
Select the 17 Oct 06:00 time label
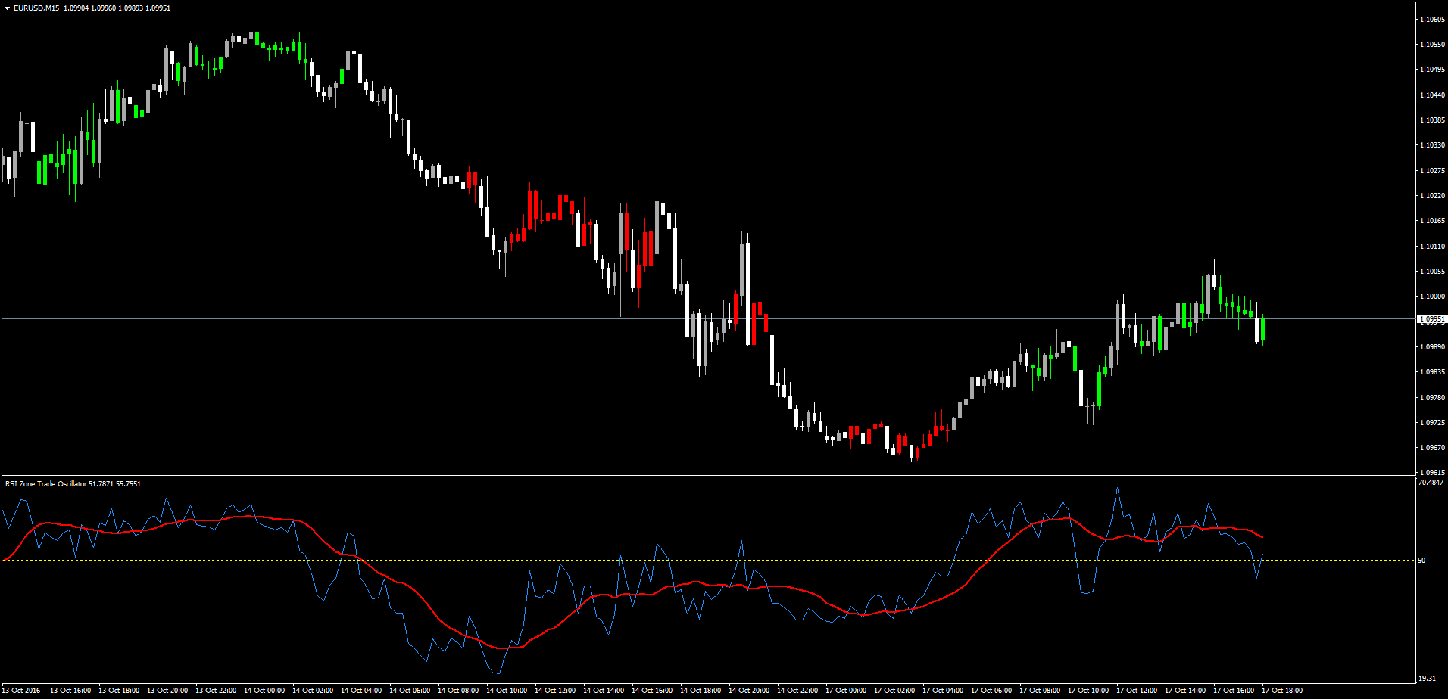point(991,690)
